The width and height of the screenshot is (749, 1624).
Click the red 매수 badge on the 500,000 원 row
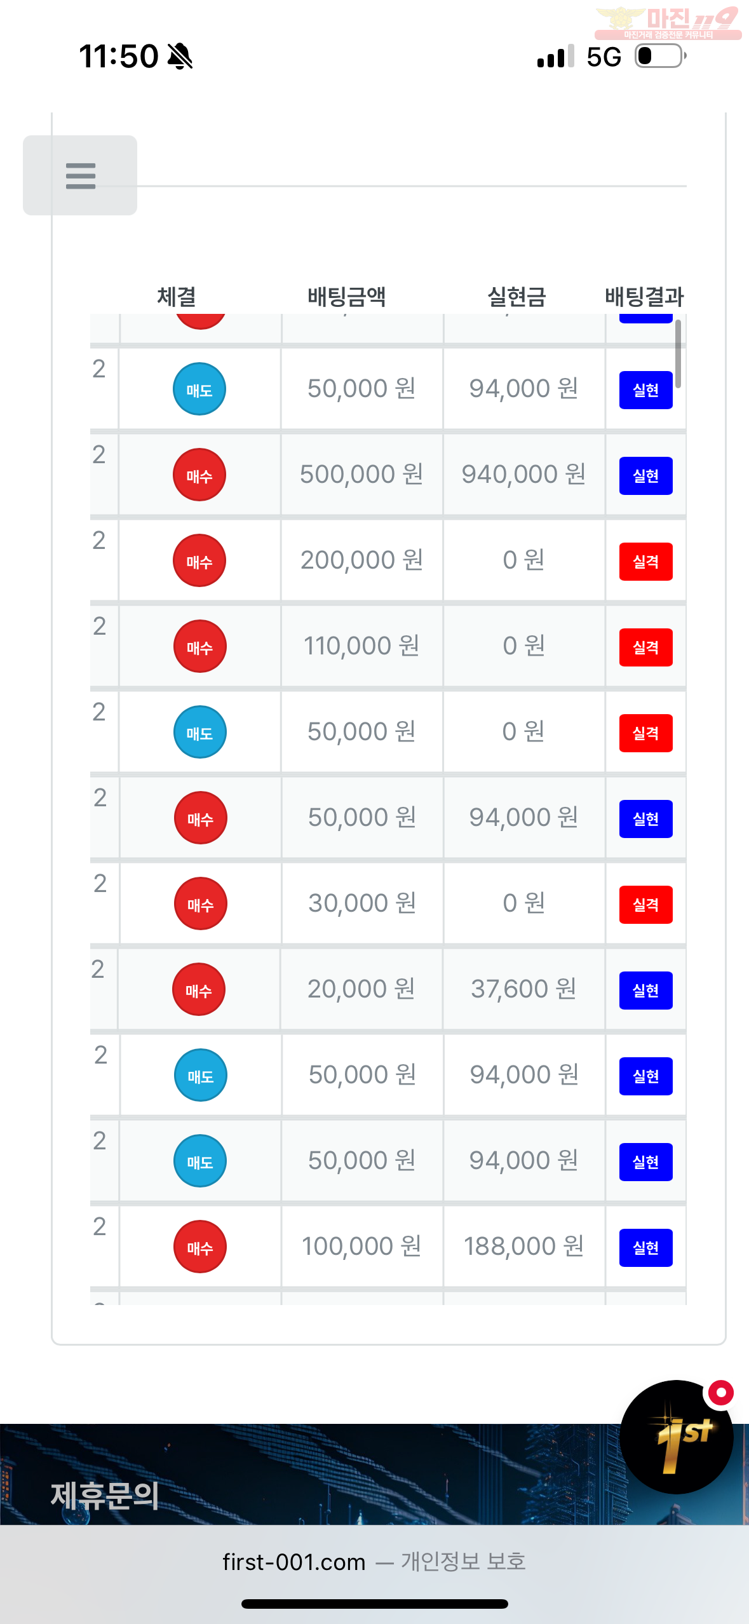point(199,475)
